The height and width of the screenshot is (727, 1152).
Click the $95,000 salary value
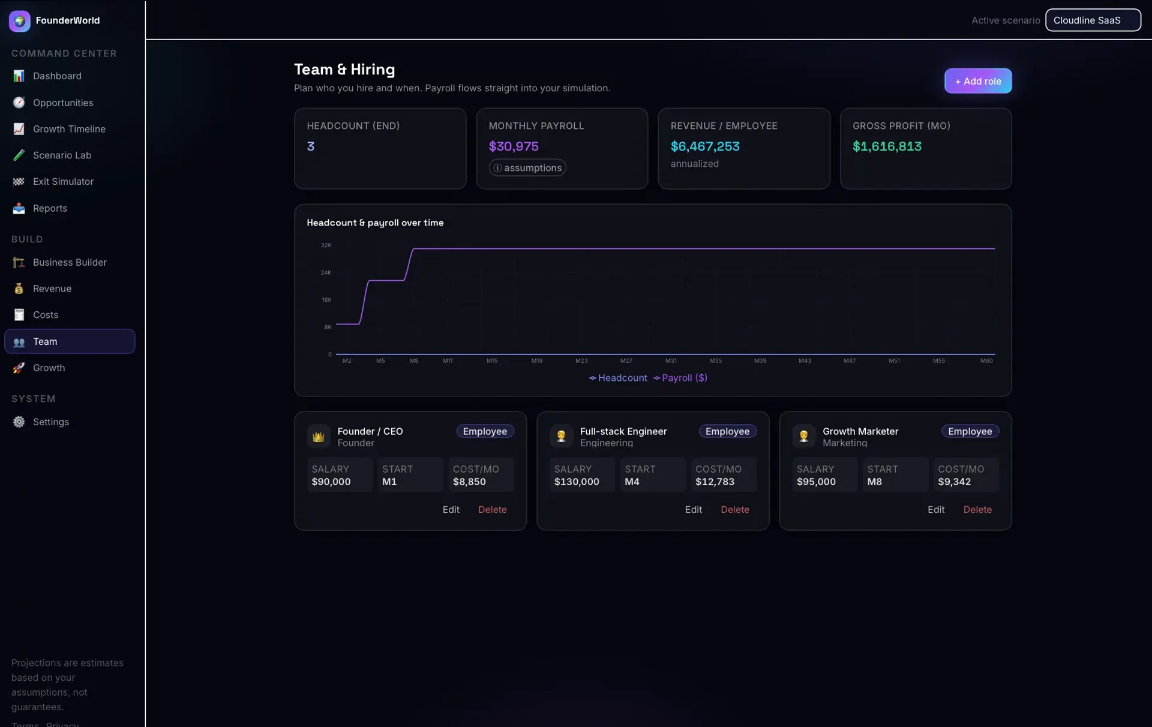[x=816, y=482]
